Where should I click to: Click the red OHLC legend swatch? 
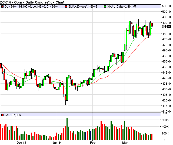coord(2,6)
